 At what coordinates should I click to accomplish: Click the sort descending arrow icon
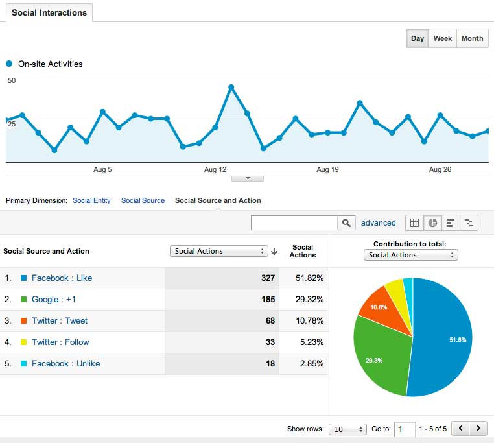(274, 251)
